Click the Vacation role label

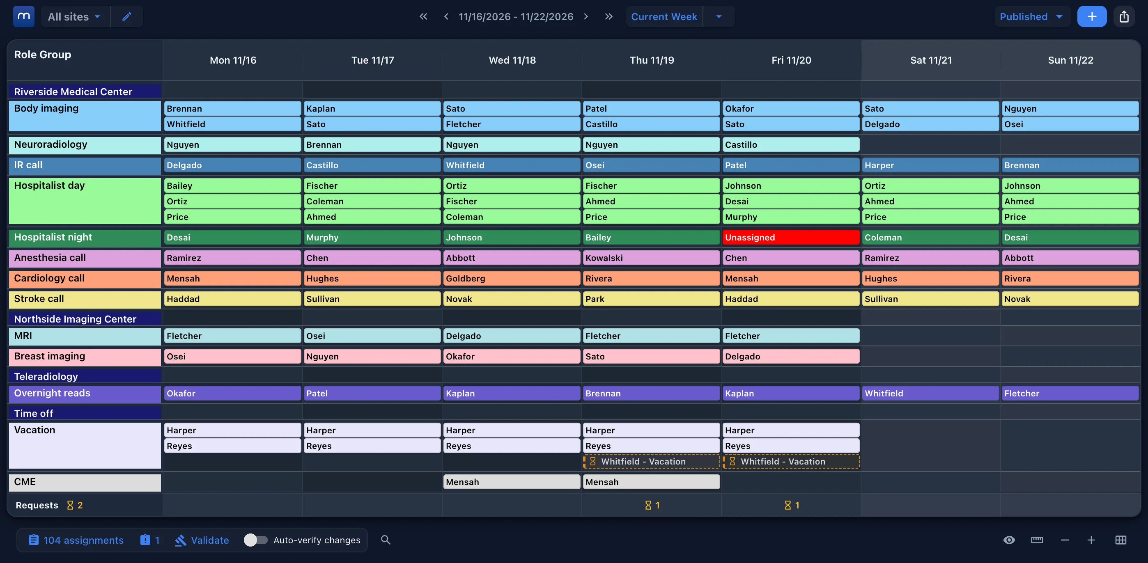pos(85,445)
